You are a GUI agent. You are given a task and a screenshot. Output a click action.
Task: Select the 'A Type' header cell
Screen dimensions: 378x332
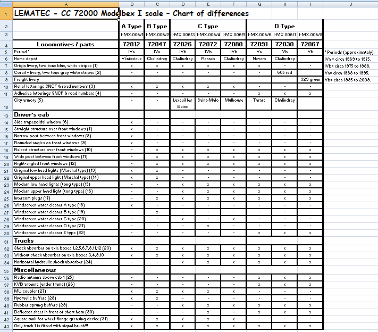coord(132,26)
